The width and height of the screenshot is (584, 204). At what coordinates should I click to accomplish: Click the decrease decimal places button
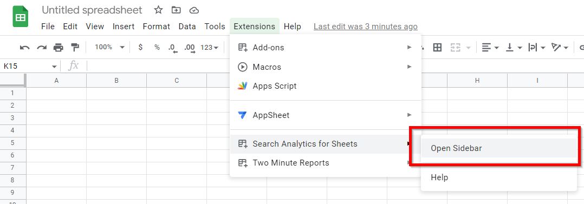[x=172, y=48]
